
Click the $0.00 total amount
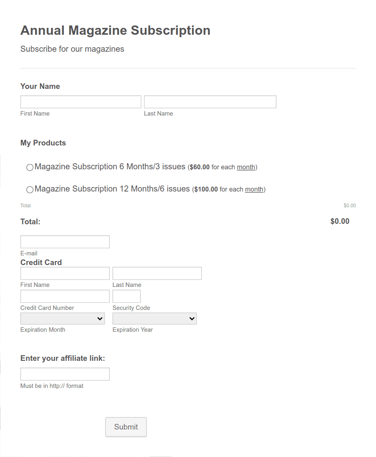coord(340,221)
